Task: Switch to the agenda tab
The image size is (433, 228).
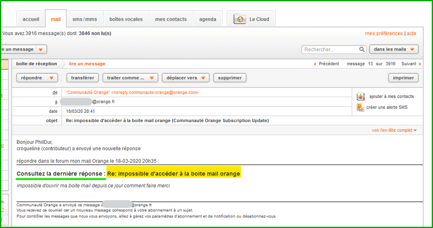Action: tap(208, 19)
